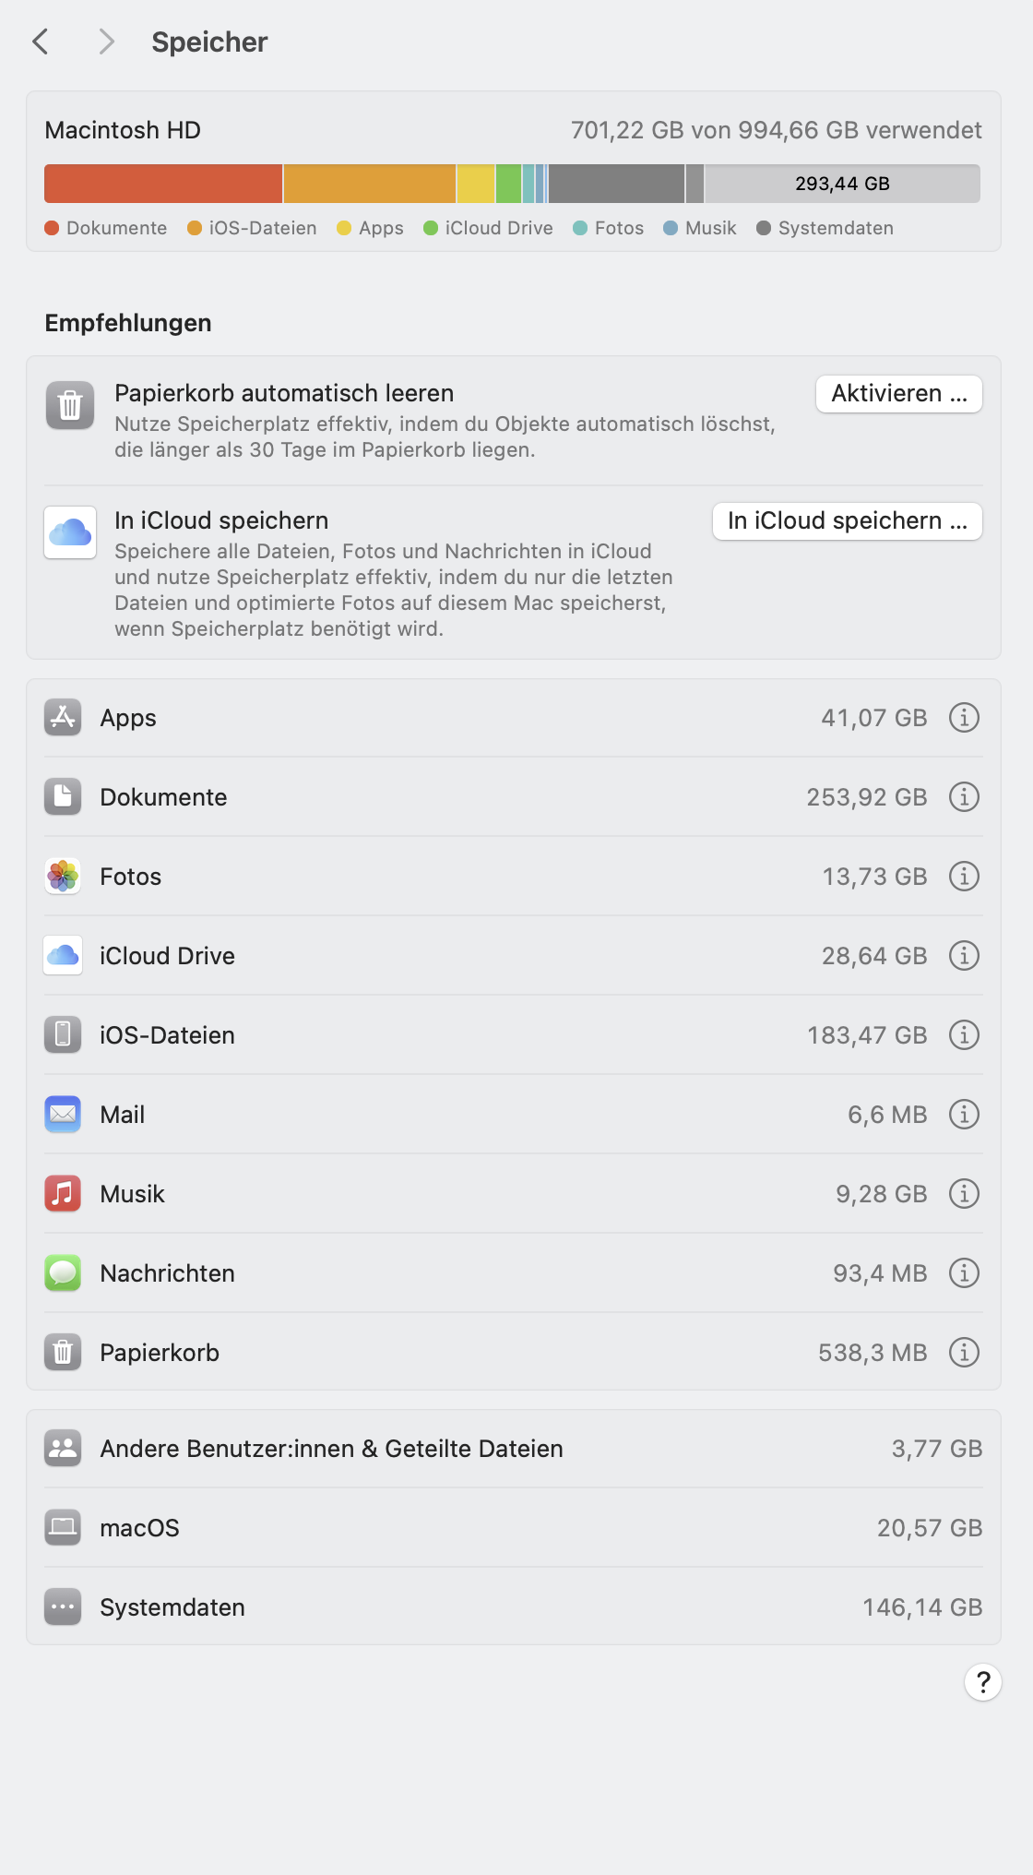Click Andere Benutzer:innen & Geteilte Dateien row
Viewport: 1033px width, 1875px height.
coord(514,1449)
